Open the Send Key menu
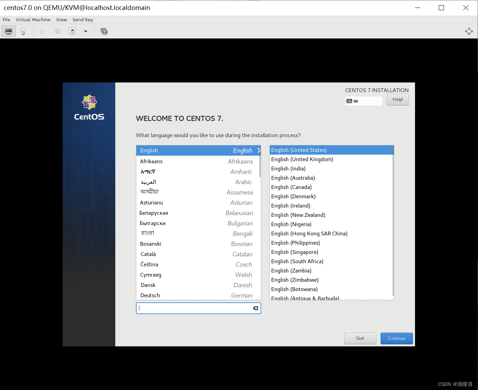The width and height of the screenshot is (478, 390). [x=83, y=20]
